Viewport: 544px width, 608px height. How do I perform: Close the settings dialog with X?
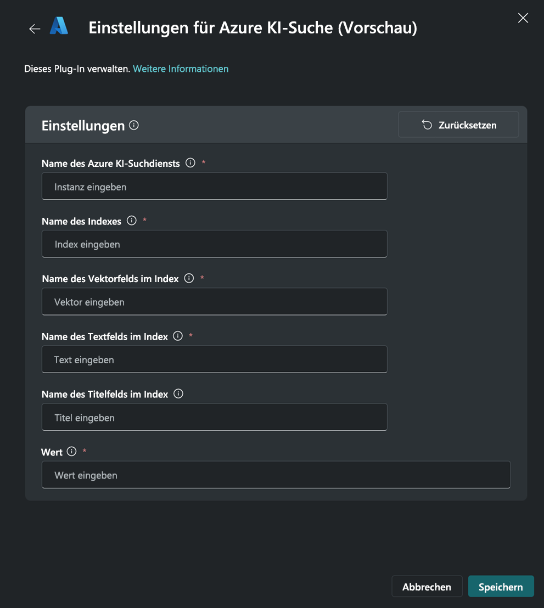click(523, 18)
